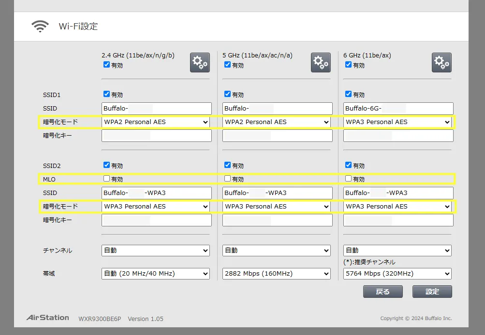Click SSID1 encryption key field for 2.4 GHz

pyautogui.click(x=157, y=136)
